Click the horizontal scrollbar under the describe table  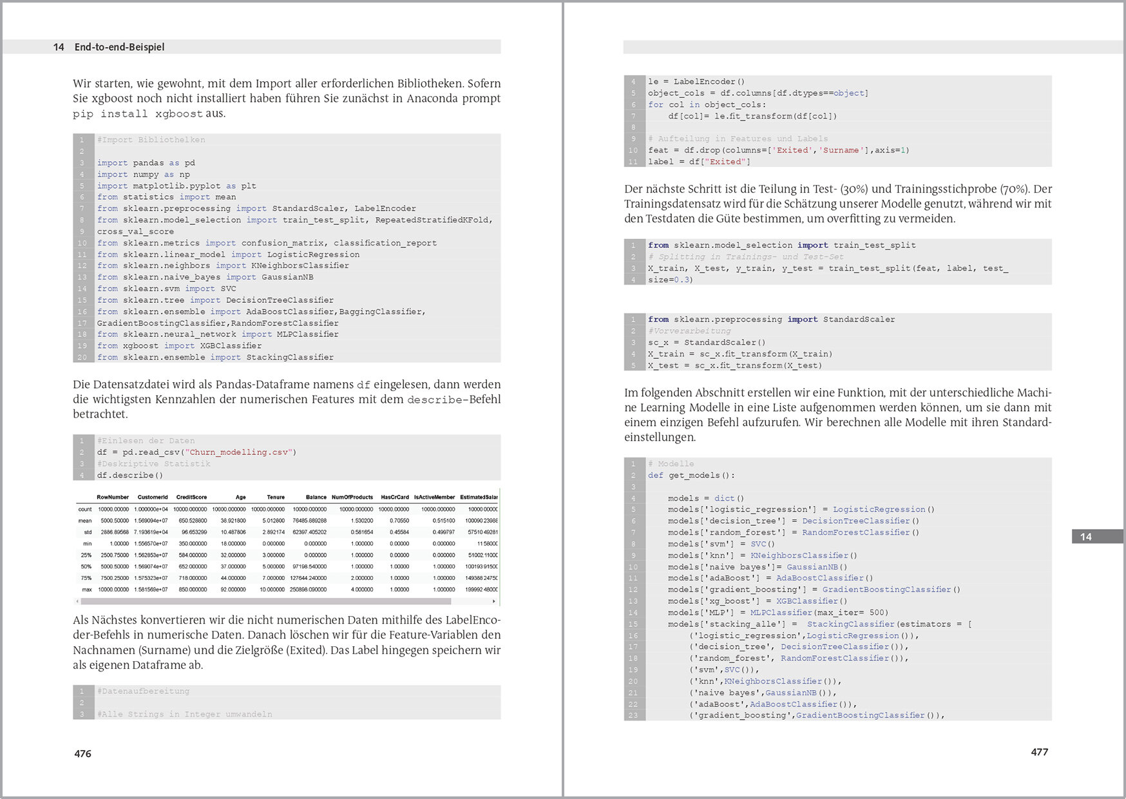[x=266, y=601]
